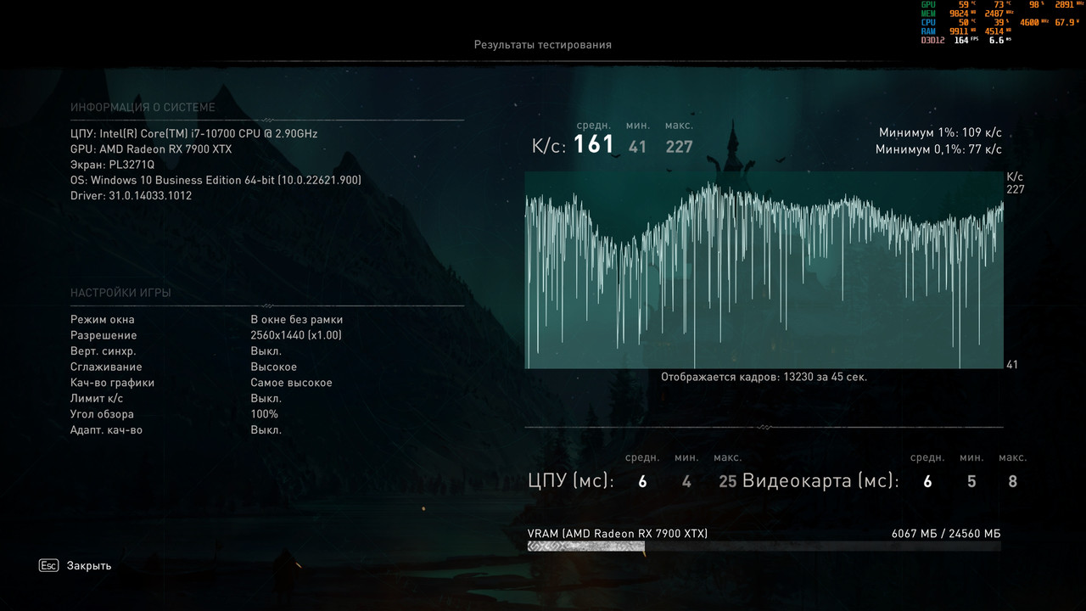Select the 'ИНФОРМАЦИЯ О СИСТЕМЕ' heading
The image size is (1086, 611).
(x=143, y=108)
